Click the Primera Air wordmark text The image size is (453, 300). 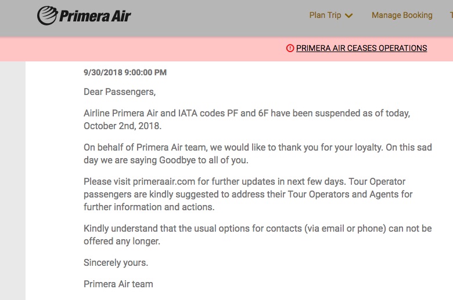point(95,16)
